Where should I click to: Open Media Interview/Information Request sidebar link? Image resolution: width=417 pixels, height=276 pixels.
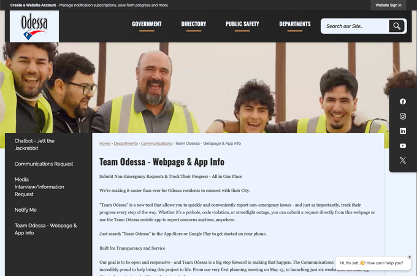point(39,187)
